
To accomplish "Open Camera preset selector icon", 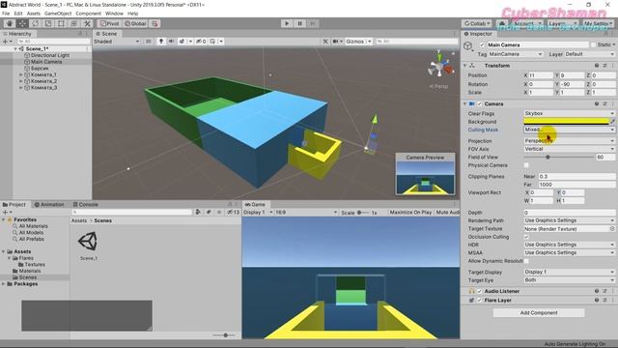I will [x=604, y=103].
